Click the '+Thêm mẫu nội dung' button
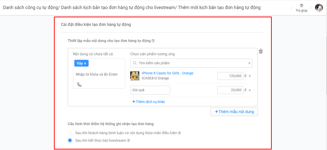The height and width of the screenshot is (150, 327). pos(234,112)
